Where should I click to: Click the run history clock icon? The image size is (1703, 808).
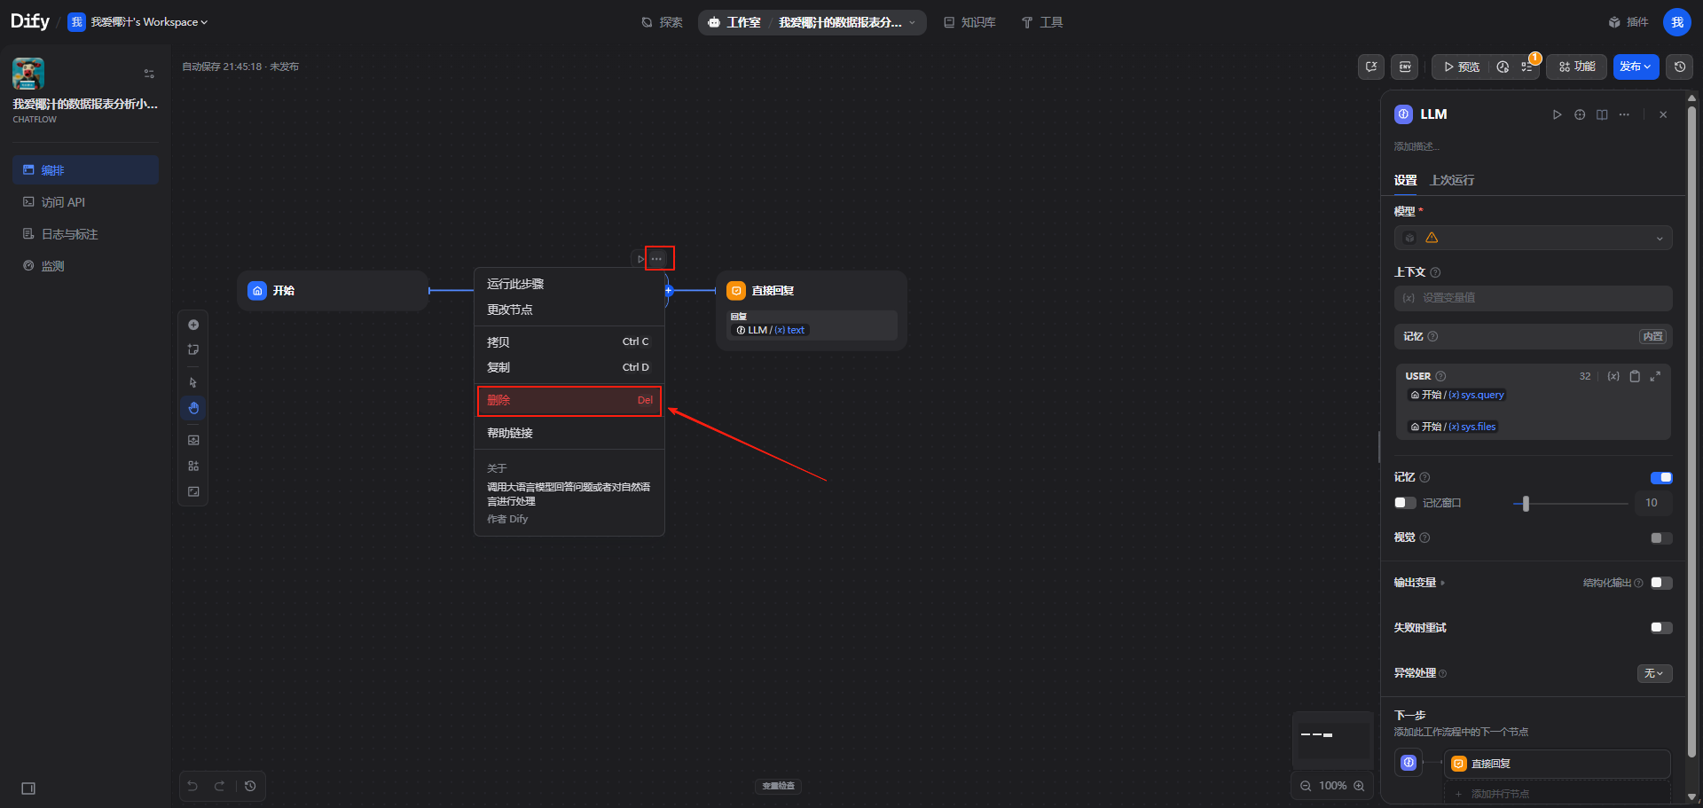click(x=1503, y=67)
